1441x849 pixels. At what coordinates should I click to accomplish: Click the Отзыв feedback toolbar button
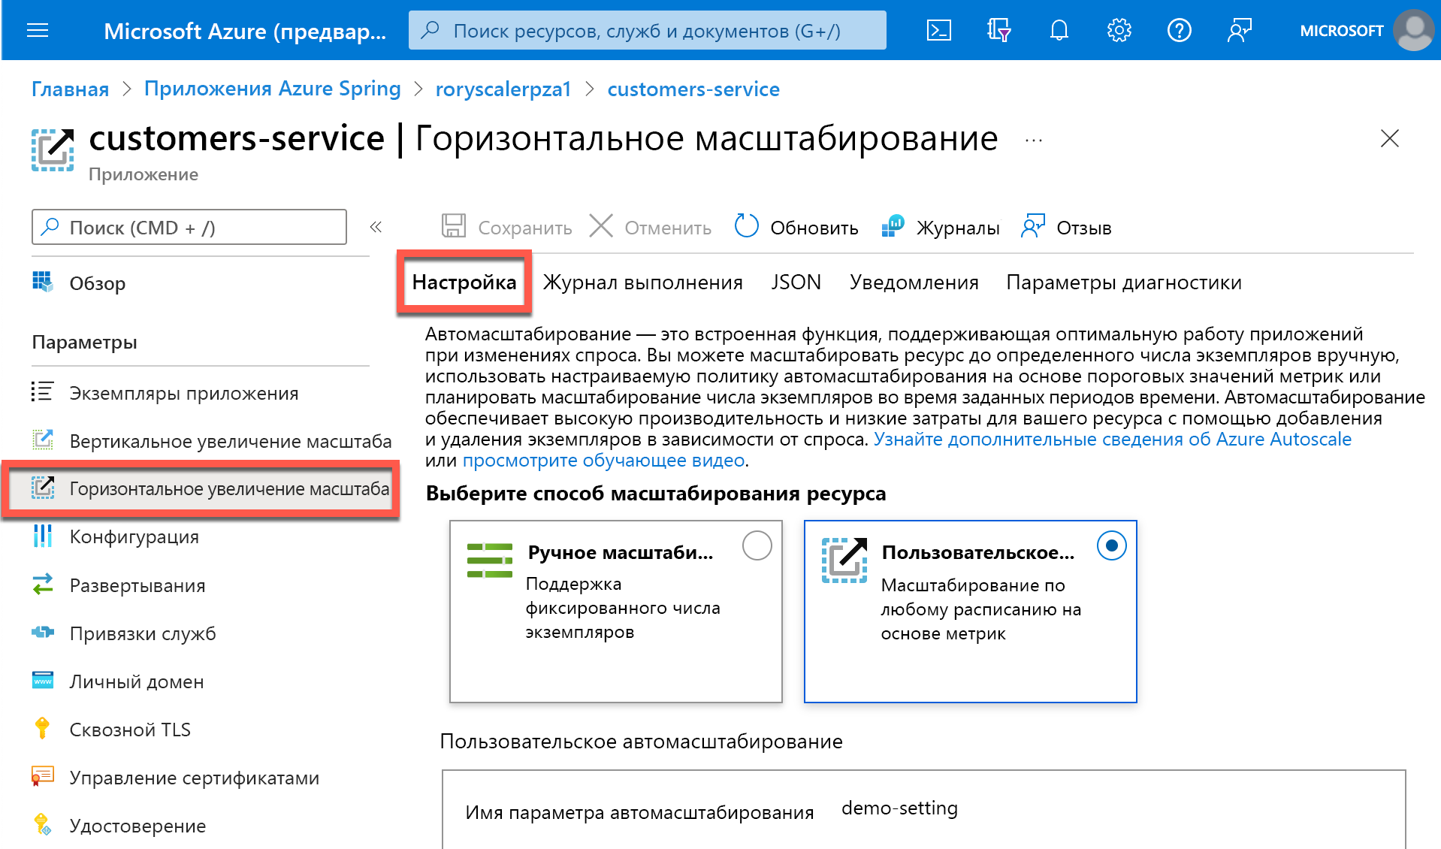[1066, 227]
